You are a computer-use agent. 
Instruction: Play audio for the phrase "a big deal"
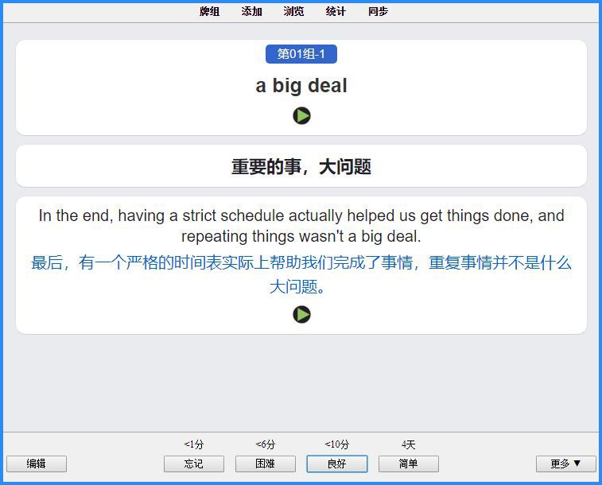[x=301, y=115]
